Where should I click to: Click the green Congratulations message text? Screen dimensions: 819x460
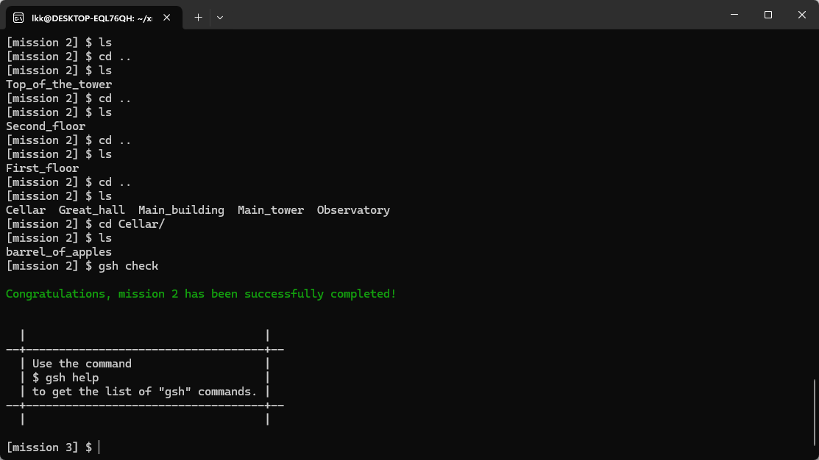click(201, 294)
